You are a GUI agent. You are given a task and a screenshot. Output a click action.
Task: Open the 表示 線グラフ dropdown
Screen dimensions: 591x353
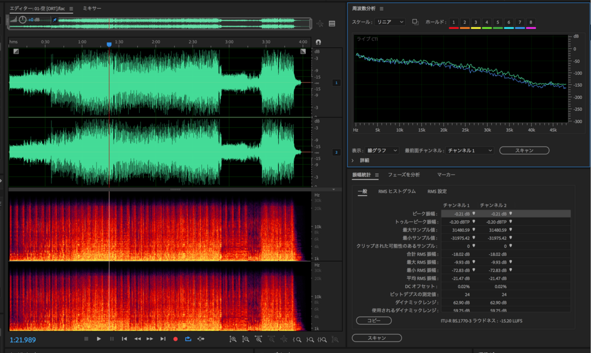(x=382, y=150)
